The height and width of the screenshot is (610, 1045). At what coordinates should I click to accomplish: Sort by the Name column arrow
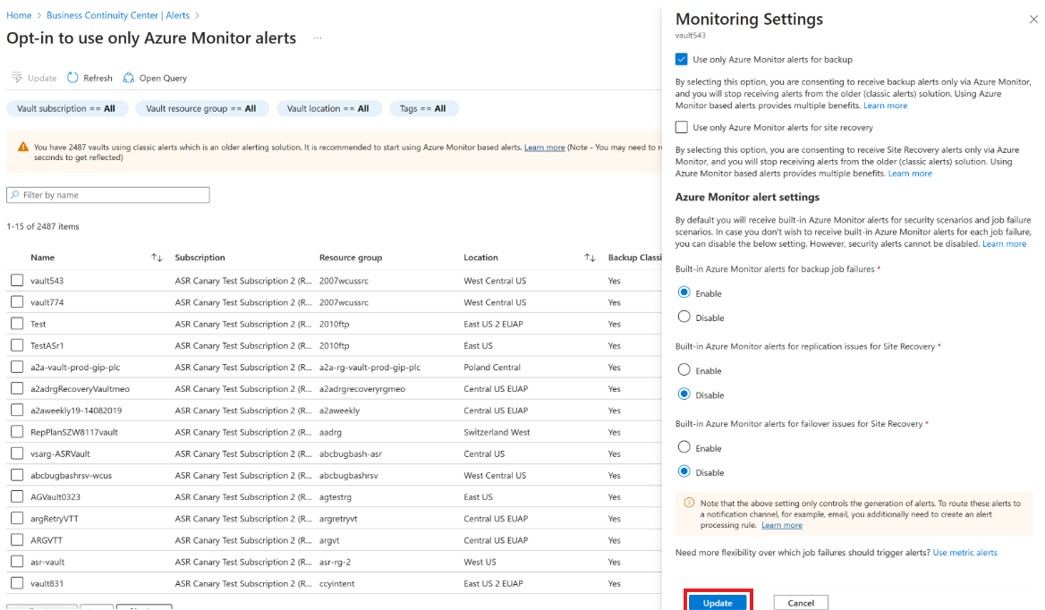[x=157, y=258]
